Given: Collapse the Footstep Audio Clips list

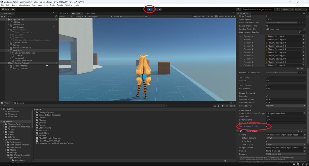Looking at the screenshot, I should tap(237, 32).
